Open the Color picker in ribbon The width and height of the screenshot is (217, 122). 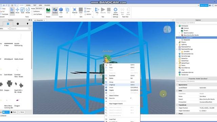[x=81, y=11]
